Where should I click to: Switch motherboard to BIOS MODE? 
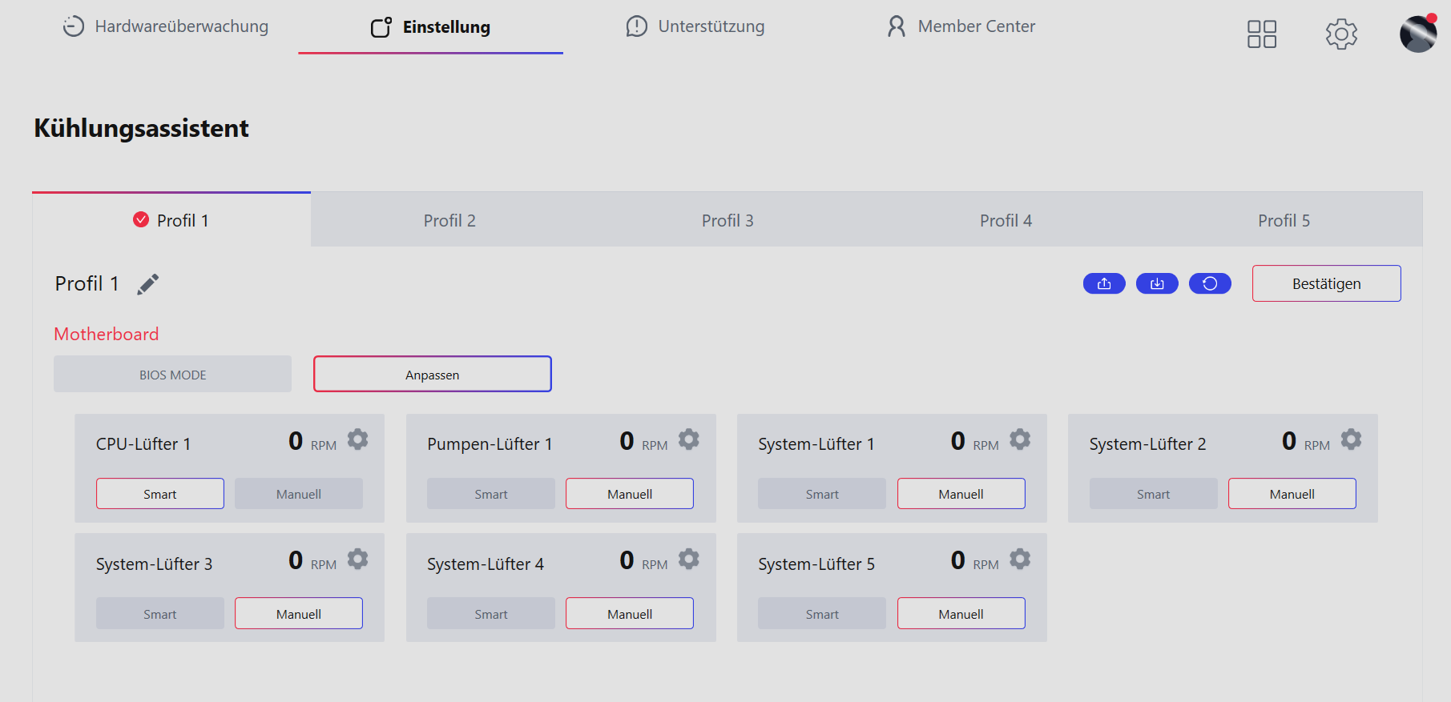[172, 375]
